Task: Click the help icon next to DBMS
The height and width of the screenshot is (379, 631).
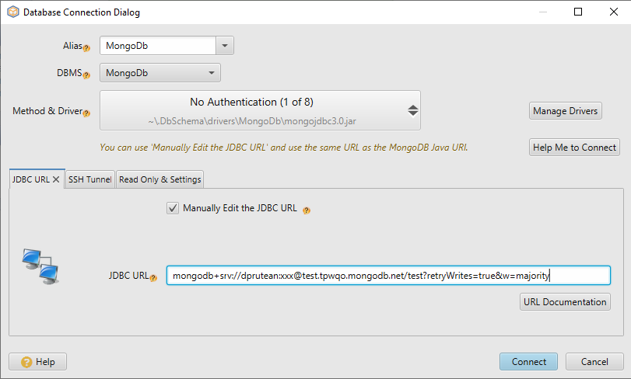Action: (x=86, y=75)
